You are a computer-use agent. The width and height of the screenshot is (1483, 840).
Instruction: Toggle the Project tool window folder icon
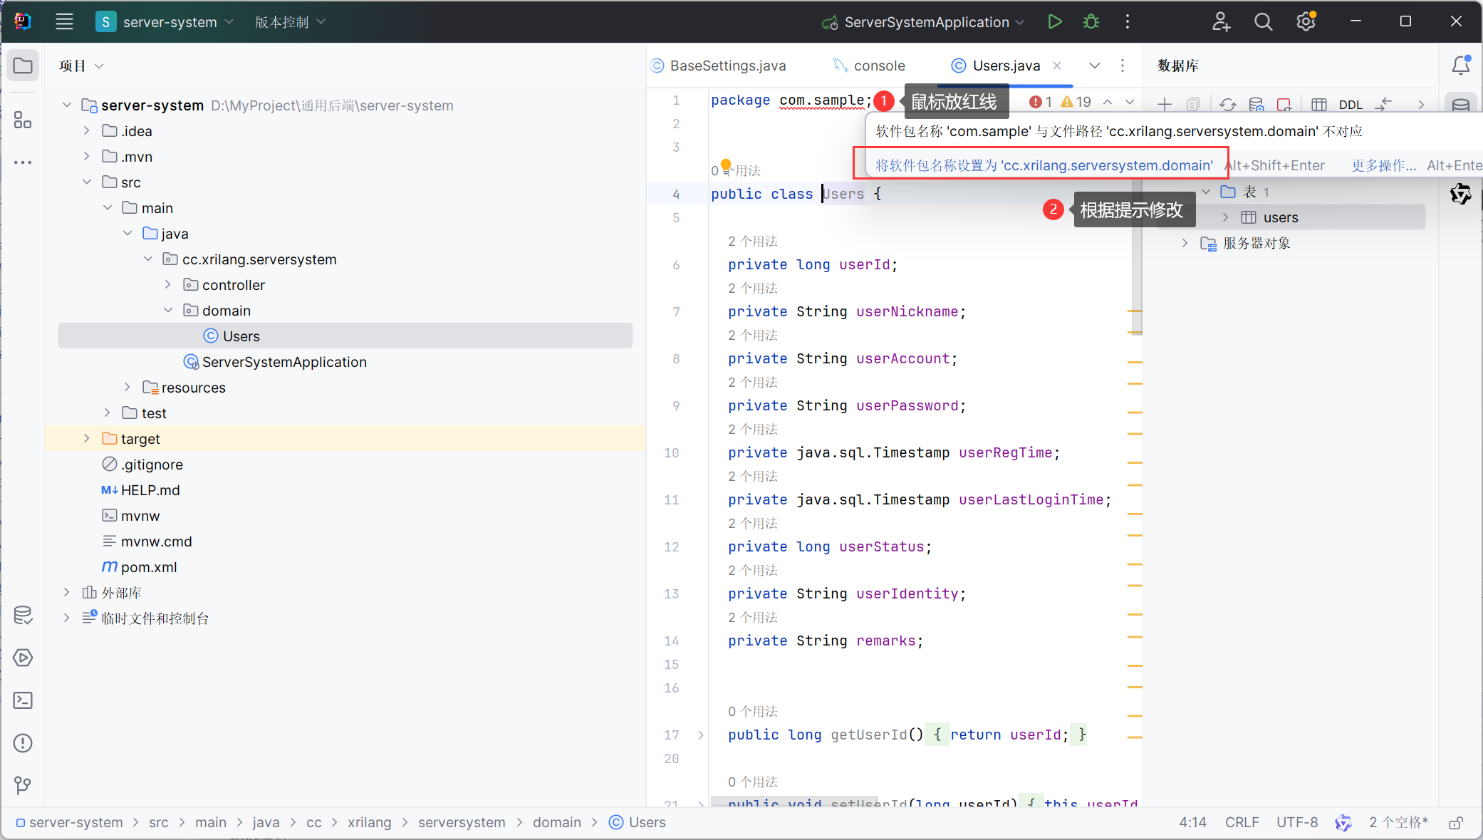click(23, 66)
